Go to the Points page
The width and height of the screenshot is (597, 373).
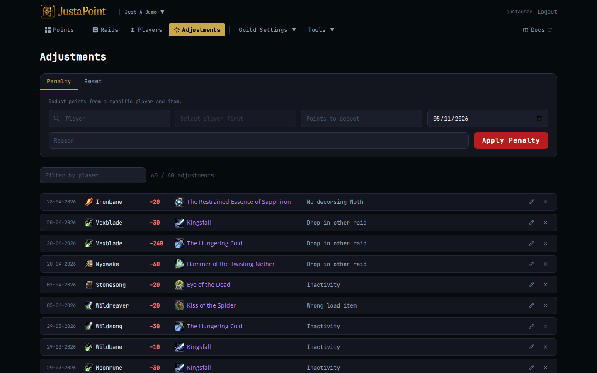[x=59, y=30]
